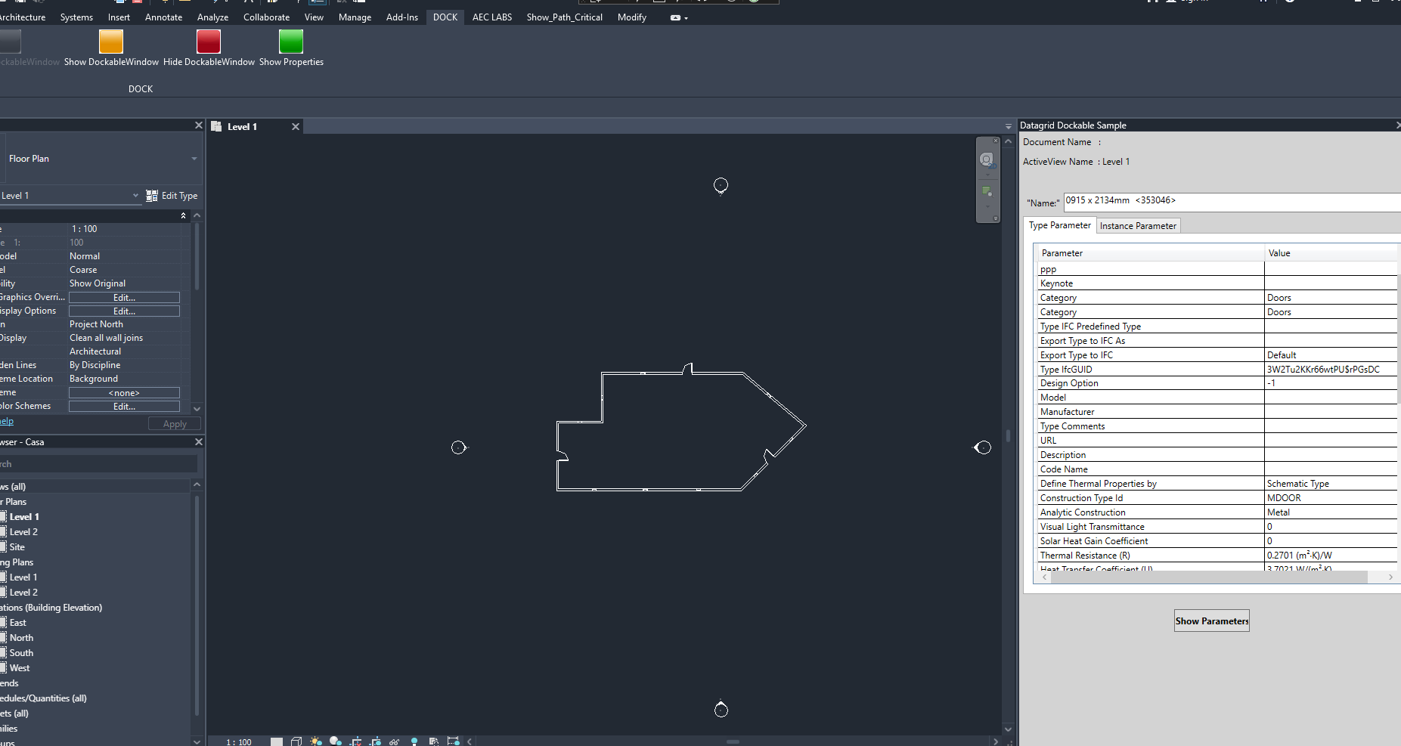Click the Project Browser search field
1401x746 pixels.
pyautogui.click(x=98, y=464)
